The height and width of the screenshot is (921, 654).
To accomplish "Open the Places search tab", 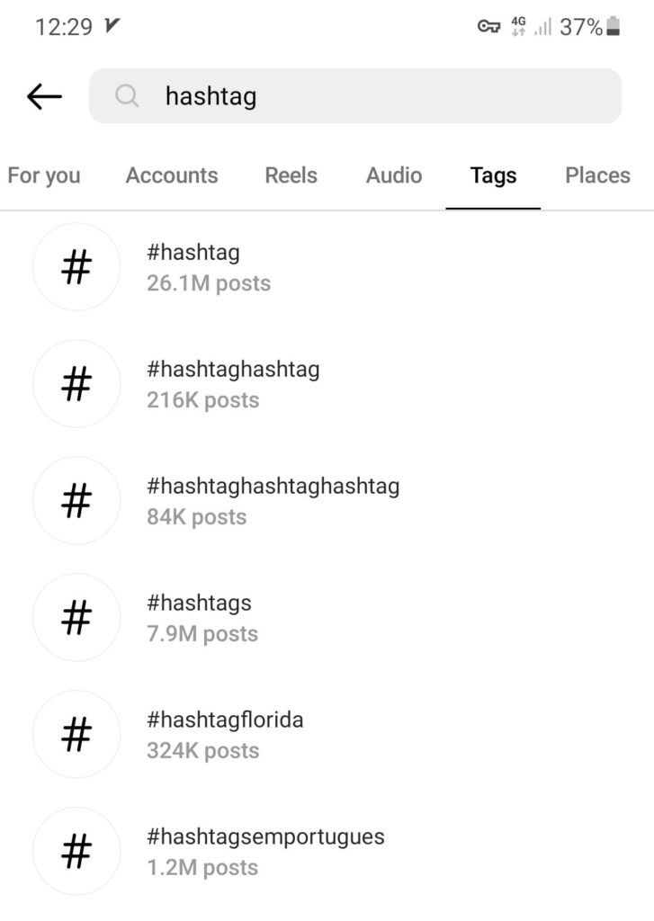I will click(x=596, y=175).
